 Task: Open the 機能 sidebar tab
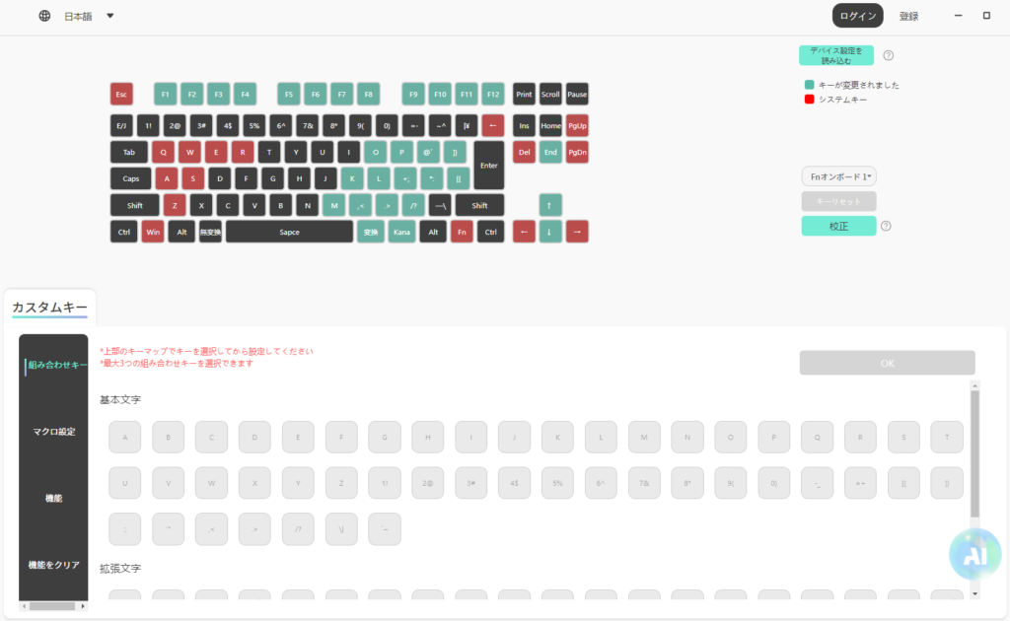point(53,499)
